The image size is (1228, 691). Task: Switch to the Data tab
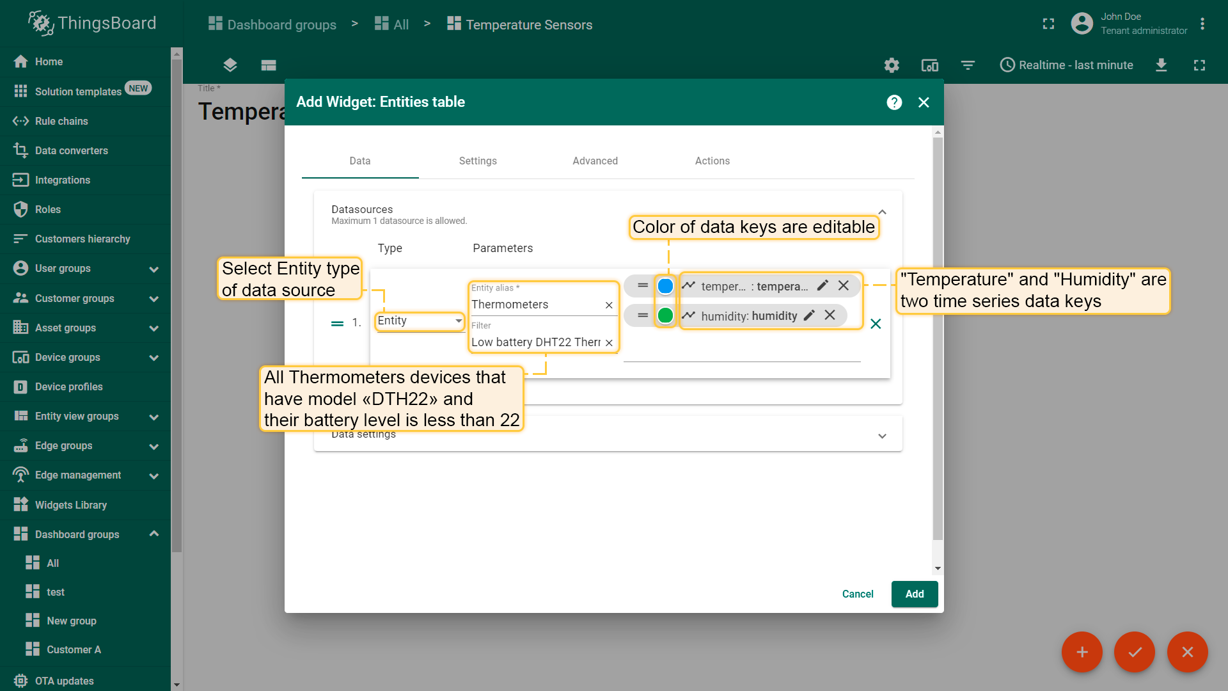[x=360, y=161]
